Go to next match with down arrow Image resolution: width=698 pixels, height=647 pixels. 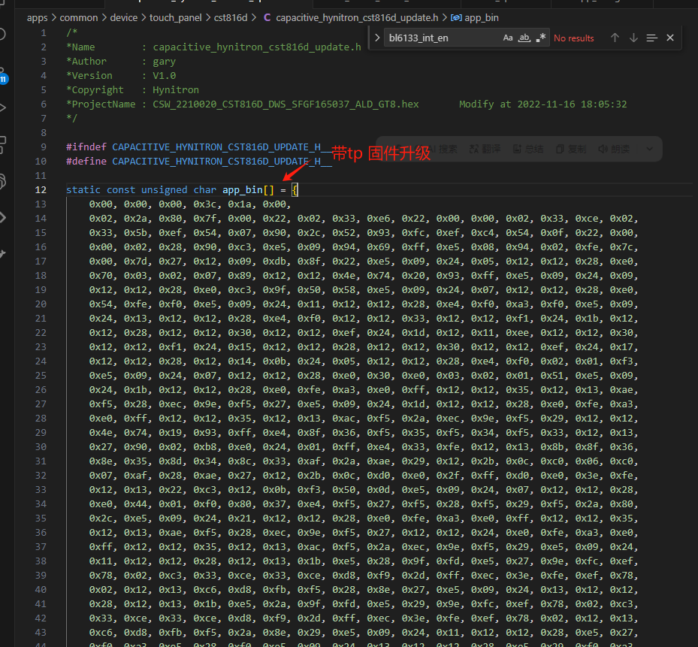tap(633, 38)
